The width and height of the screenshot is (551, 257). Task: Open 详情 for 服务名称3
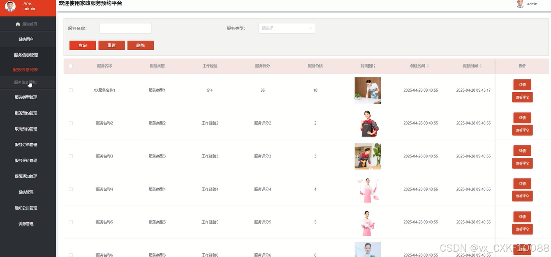coord(522,150)
